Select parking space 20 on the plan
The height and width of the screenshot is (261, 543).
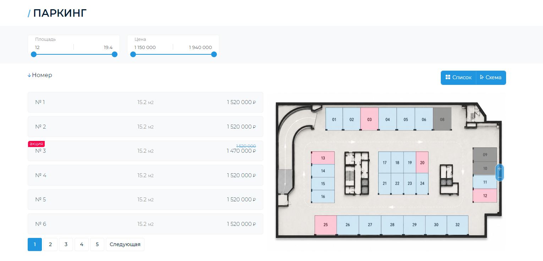[x=422, y=162]
